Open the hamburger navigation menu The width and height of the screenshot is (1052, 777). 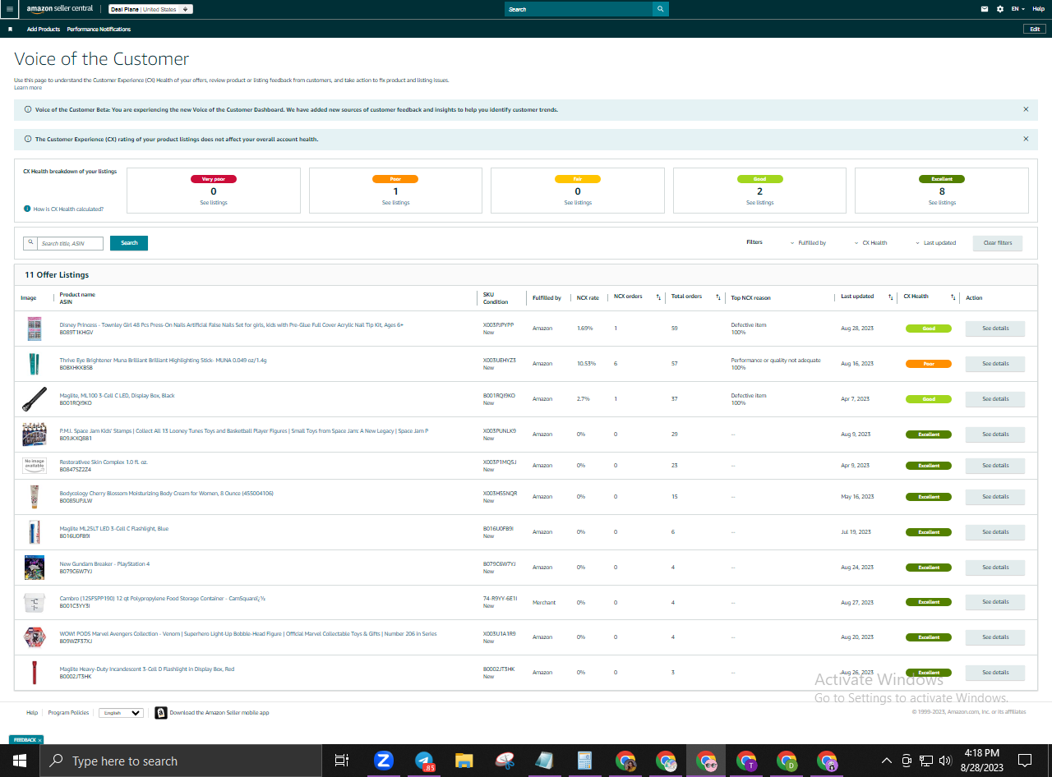click(9, 9)
